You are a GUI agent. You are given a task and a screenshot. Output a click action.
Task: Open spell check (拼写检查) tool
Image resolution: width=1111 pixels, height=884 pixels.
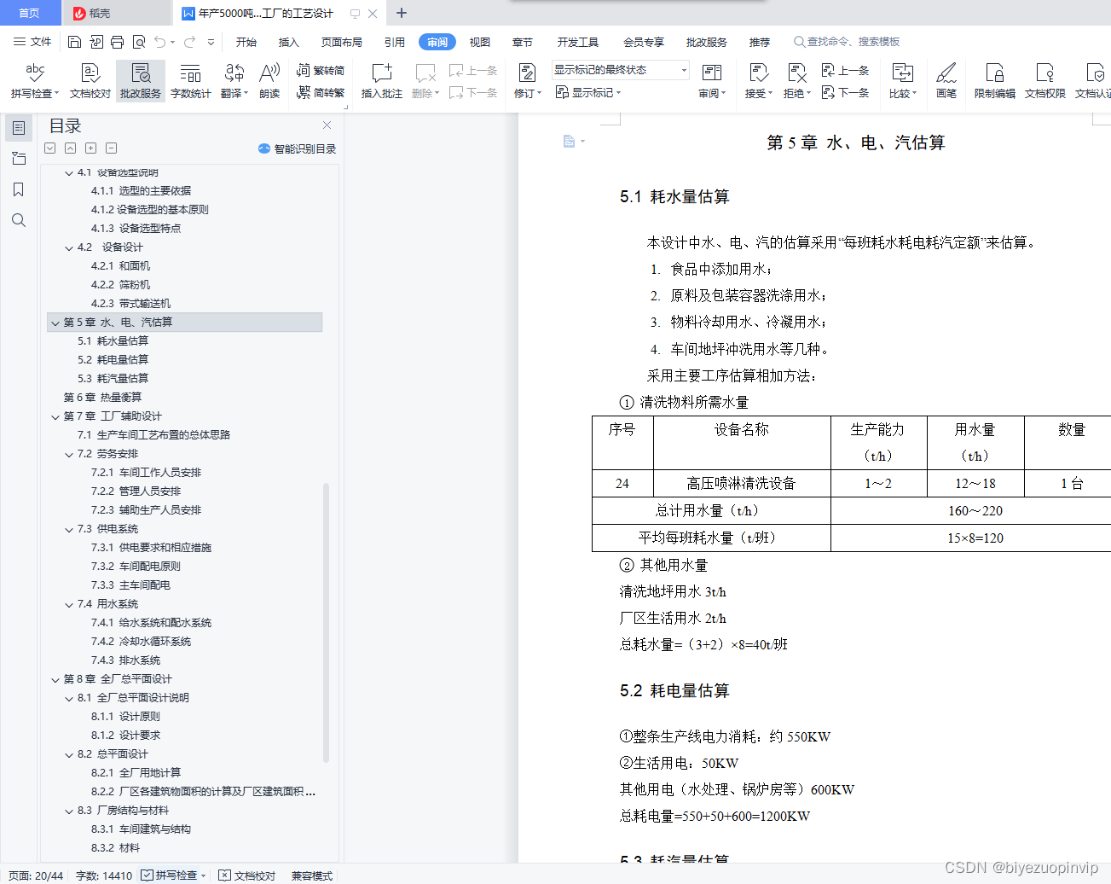35,81
